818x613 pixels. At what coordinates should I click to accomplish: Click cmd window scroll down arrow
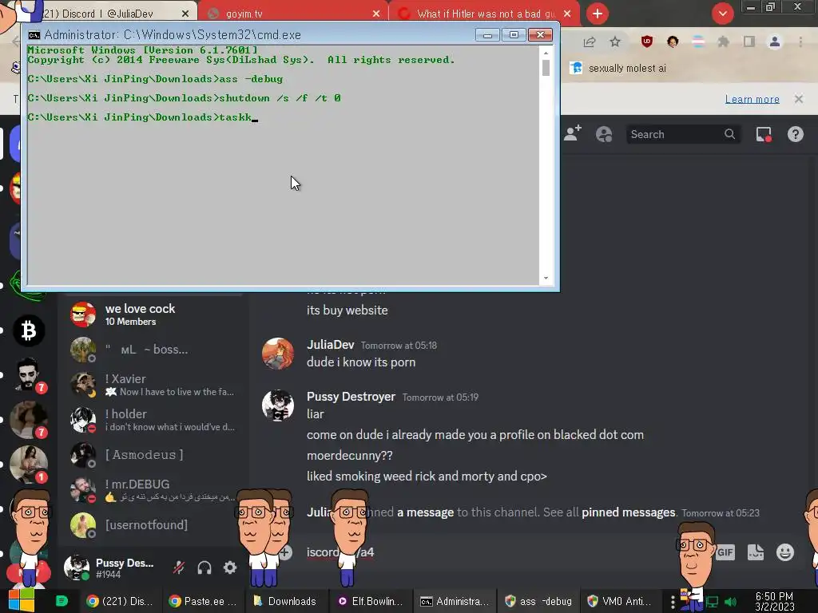pos(546,278)
